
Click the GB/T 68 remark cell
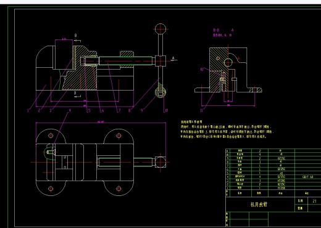click(308, 177)
